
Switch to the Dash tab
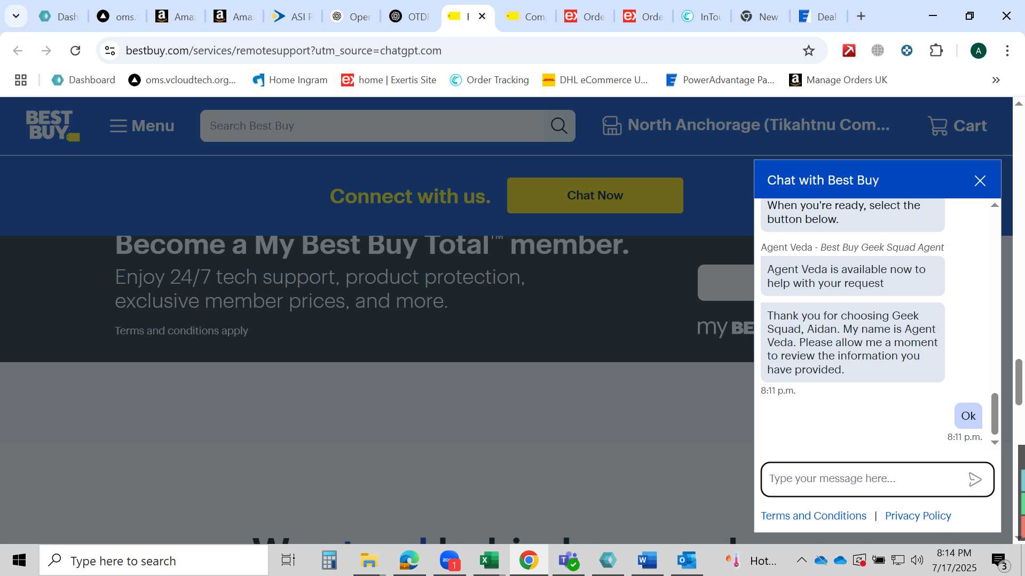click(59, 17)
